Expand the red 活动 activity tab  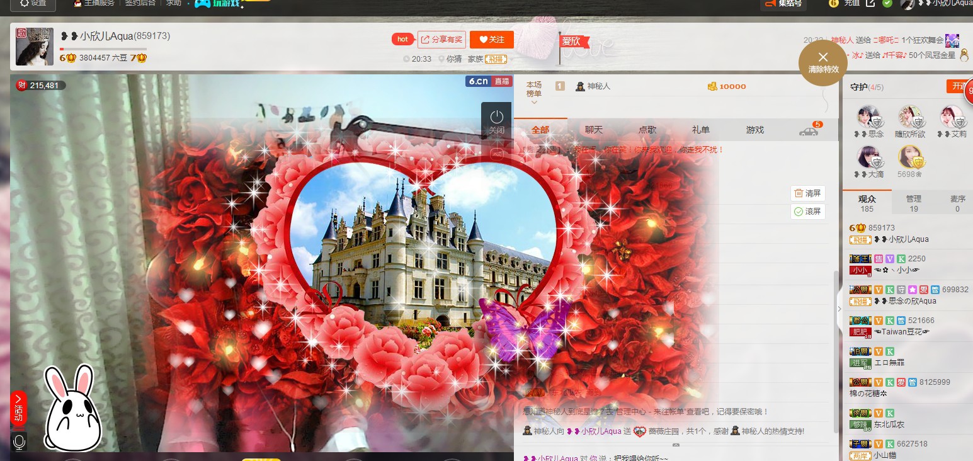[18, 409]
